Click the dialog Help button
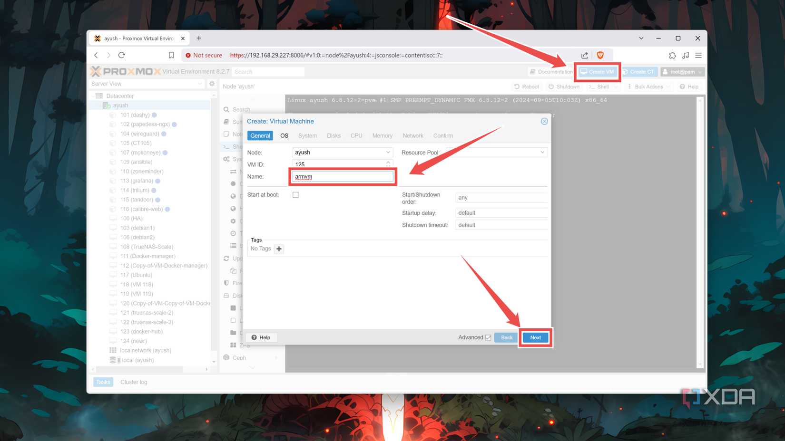The height and width of the screenshot is (441, 785). click(x=261, y=337)
